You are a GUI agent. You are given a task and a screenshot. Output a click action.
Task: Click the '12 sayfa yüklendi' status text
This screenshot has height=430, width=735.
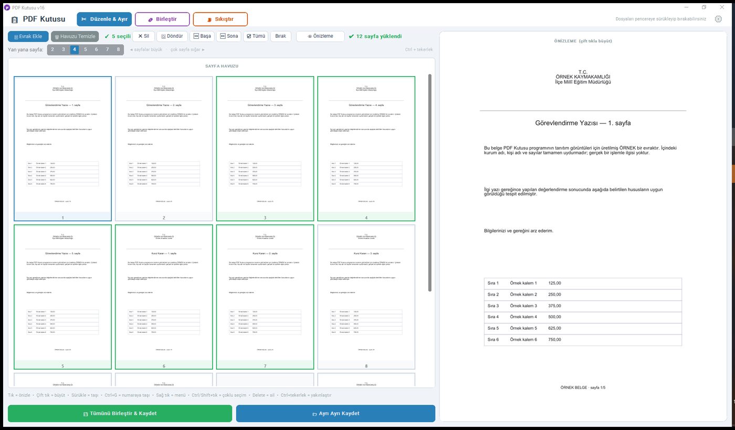pyautogui.click(x=375, y=36)
